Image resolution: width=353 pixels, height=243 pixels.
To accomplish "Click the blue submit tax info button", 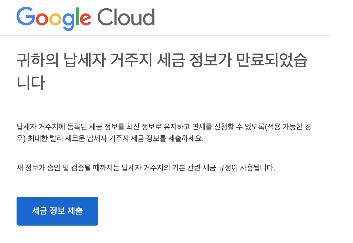I will click(x=57, y=211).
